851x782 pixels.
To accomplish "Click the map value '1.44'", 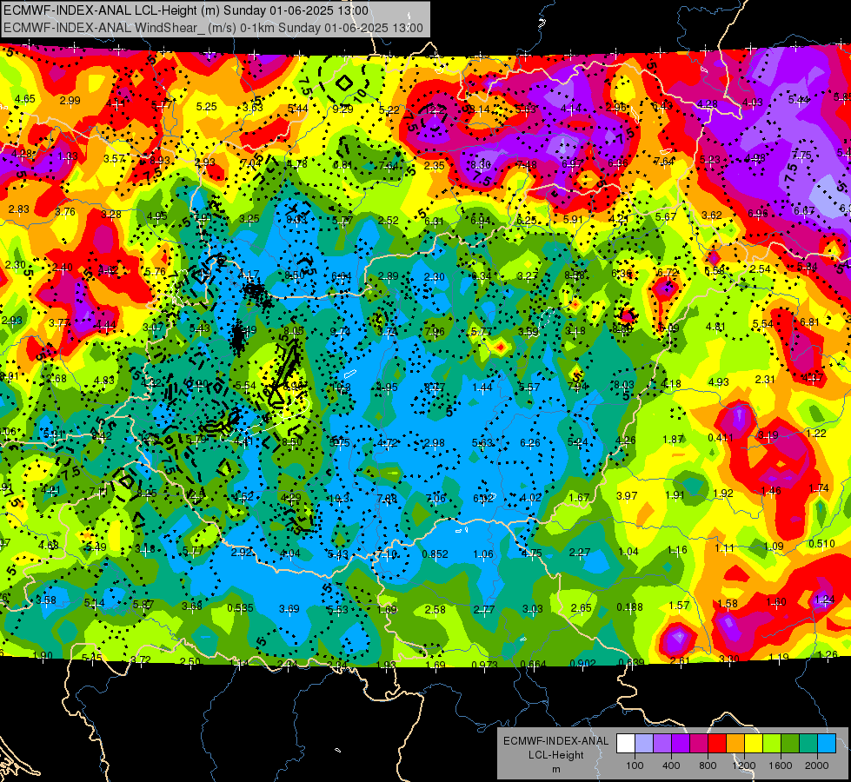I will pyautogui.click(x=482, y=387).
